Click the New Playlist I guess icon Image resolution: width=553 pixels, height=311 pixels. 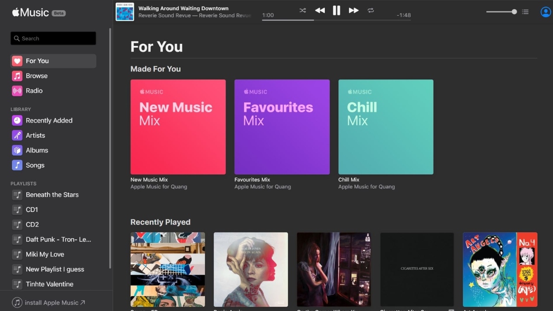click(17, 269)
